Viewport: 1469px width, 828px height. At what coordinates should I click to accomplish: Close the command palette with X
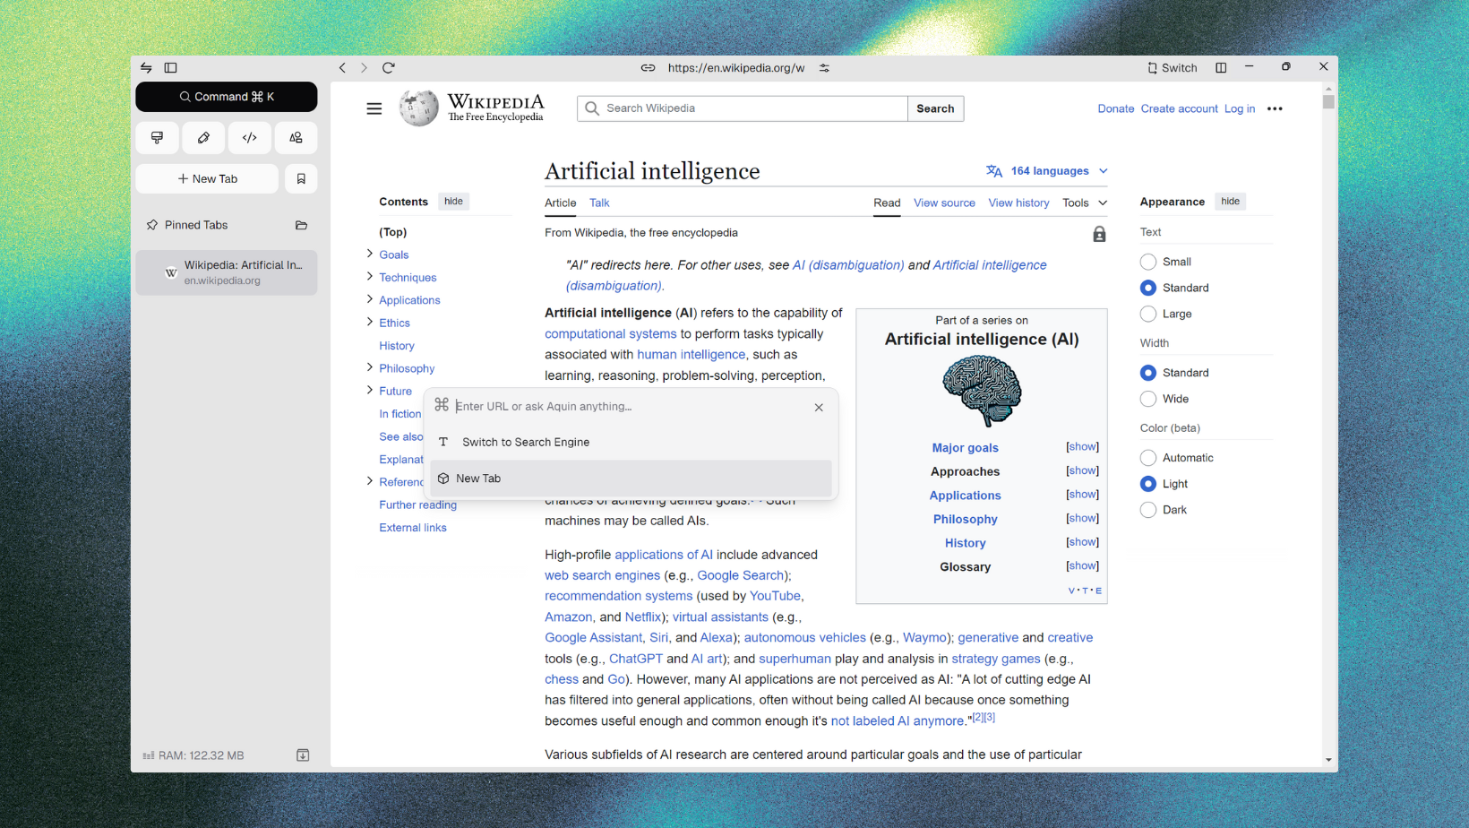coord(819,408)
